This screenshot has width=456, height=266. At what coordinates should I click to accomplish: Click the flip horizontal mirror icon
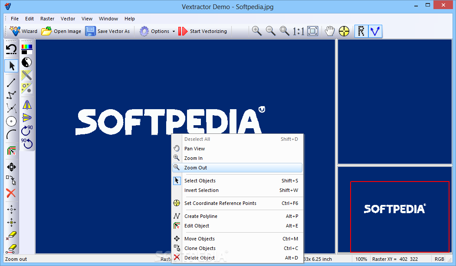coord(27,105)
